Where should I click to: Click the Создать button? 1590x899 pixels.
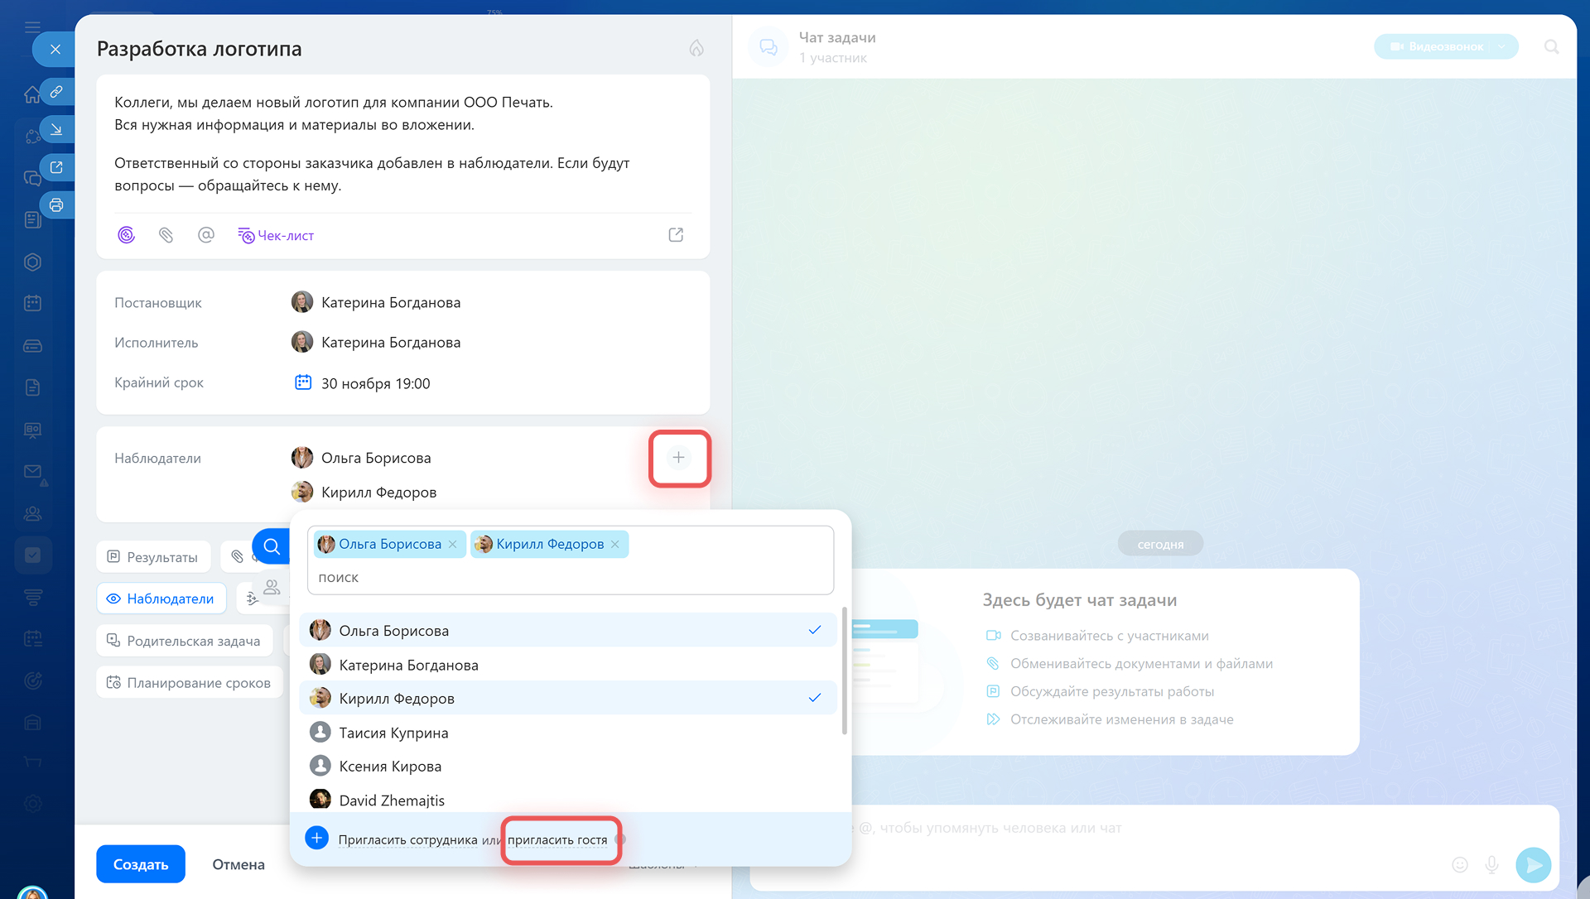point(141,864)
